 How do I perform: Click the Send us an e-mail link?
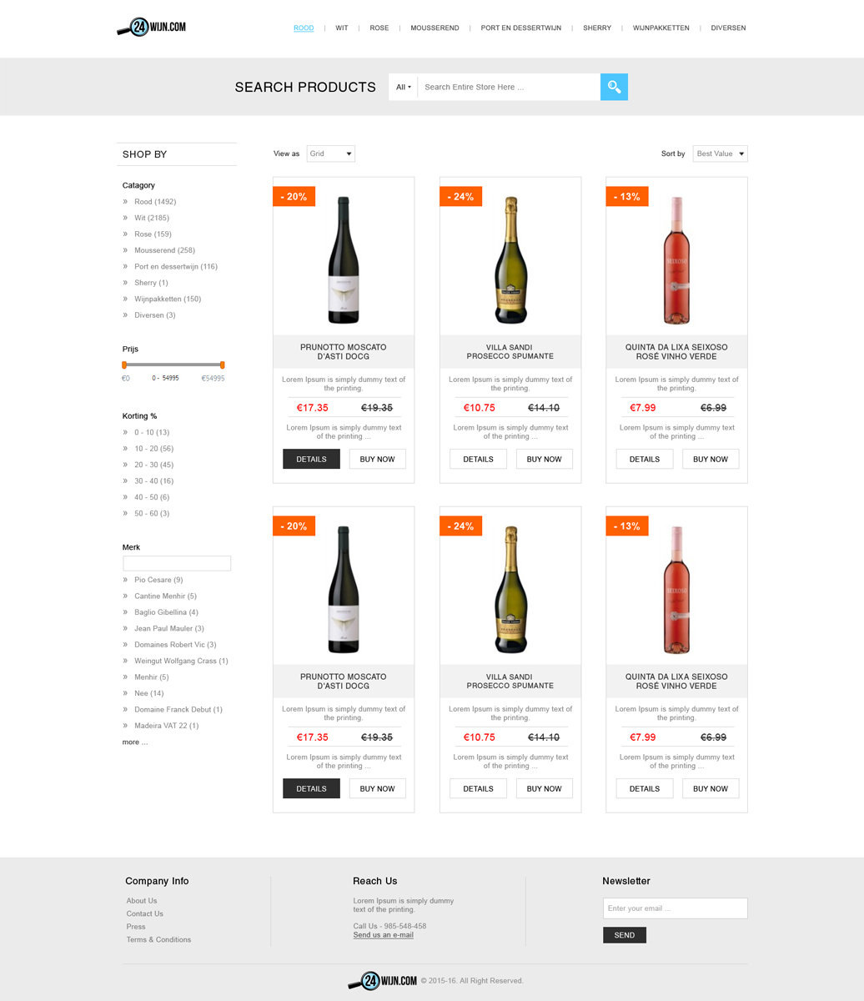click(x=384, y=935)
